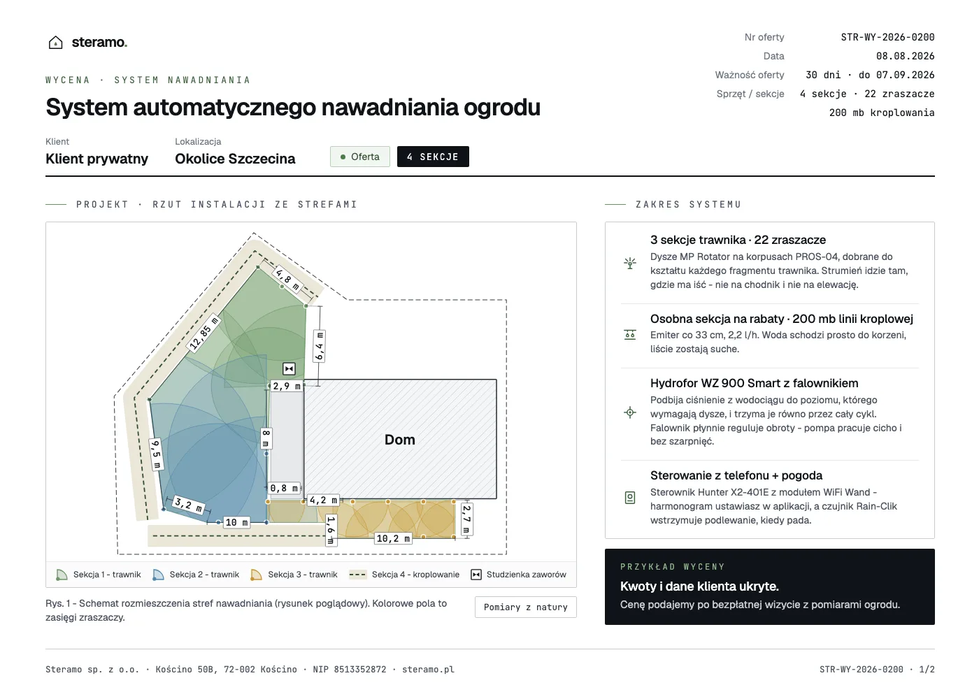979x692 pixels.
Task: Click the Sekcja 4 dashed line legend icon
Action: (x=357, y=575)
